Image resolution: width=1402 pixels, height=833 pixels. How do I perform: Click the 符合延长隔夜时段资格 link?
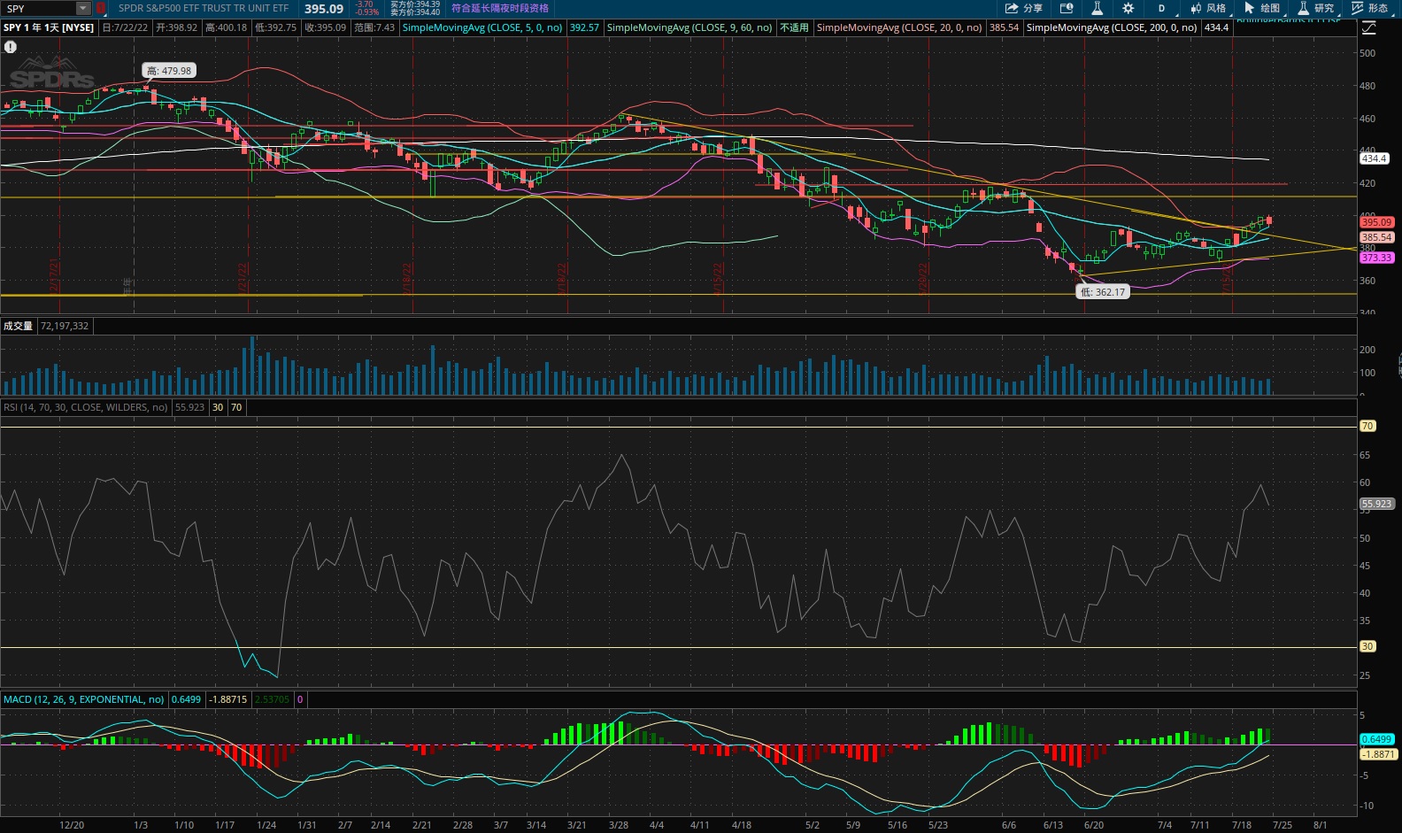(x=500, y=8)
